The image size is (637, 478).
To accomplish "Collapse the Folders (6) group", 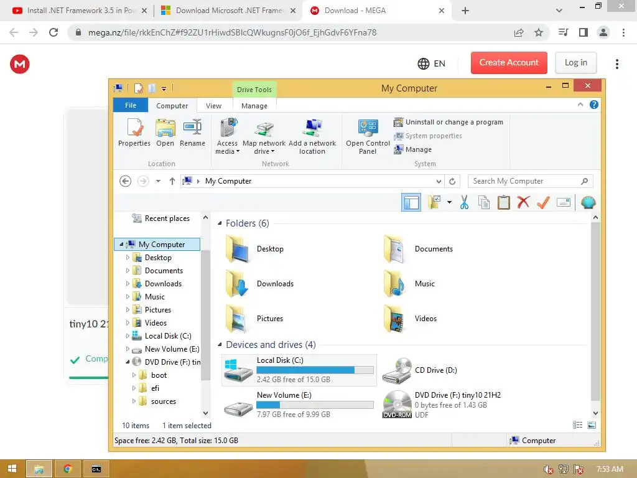I will (x=220, y=223).
